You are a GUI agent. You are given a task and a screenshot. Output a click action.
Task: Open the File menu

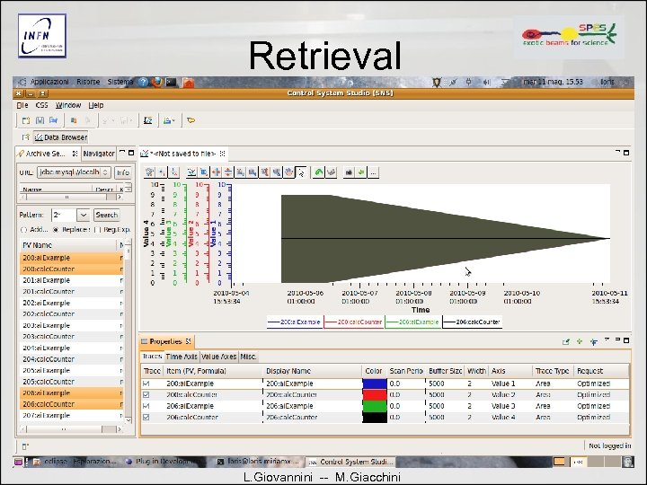22,105
